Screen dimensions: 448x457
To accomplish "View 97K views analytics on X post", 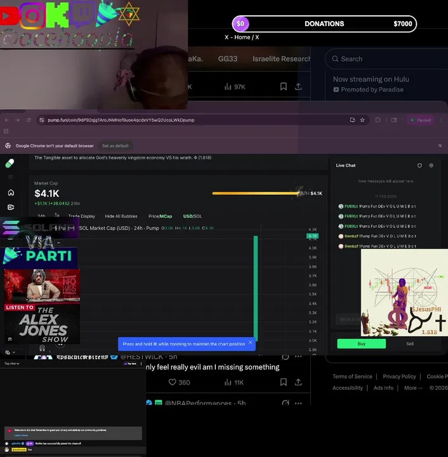I will [235, 86].
